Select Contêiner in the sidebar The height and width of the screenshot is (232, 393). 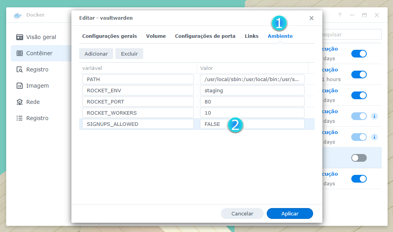click(x=39, y=53)
